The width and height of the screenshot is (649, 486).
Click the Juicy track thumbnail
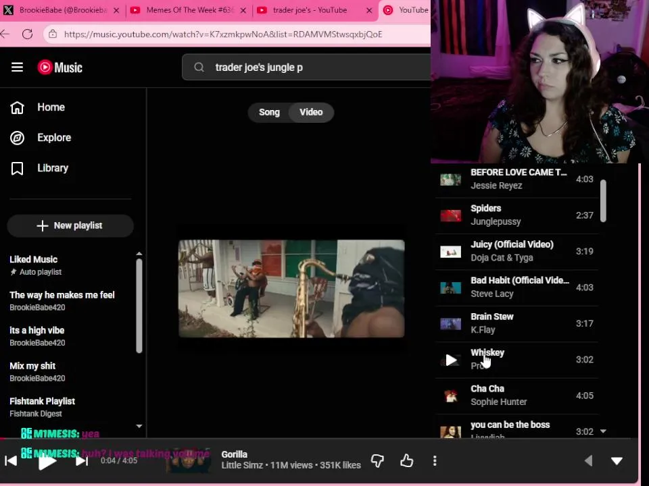pyautogui.click(x=451, y=251)
